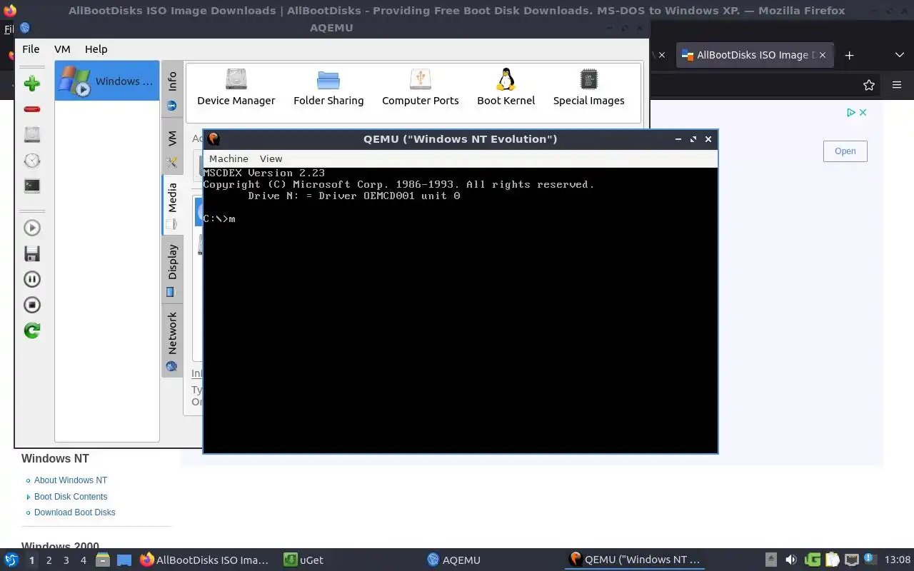Click the Open button in the advertisement
The width and height of the screenshot is (914, 571).
845,151
